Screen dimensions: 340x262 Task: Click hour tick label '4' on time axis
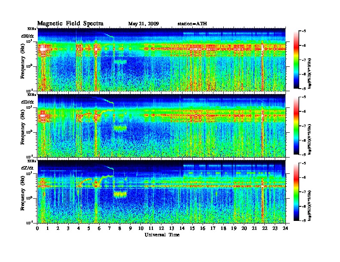pyautogui.click(x=79, y=229)
